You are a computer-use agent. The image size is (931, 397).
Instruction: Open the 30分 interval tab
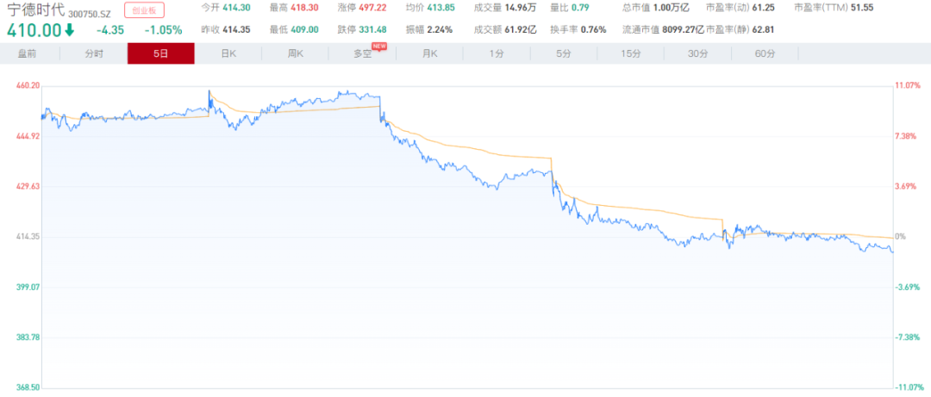click(698, 53)
